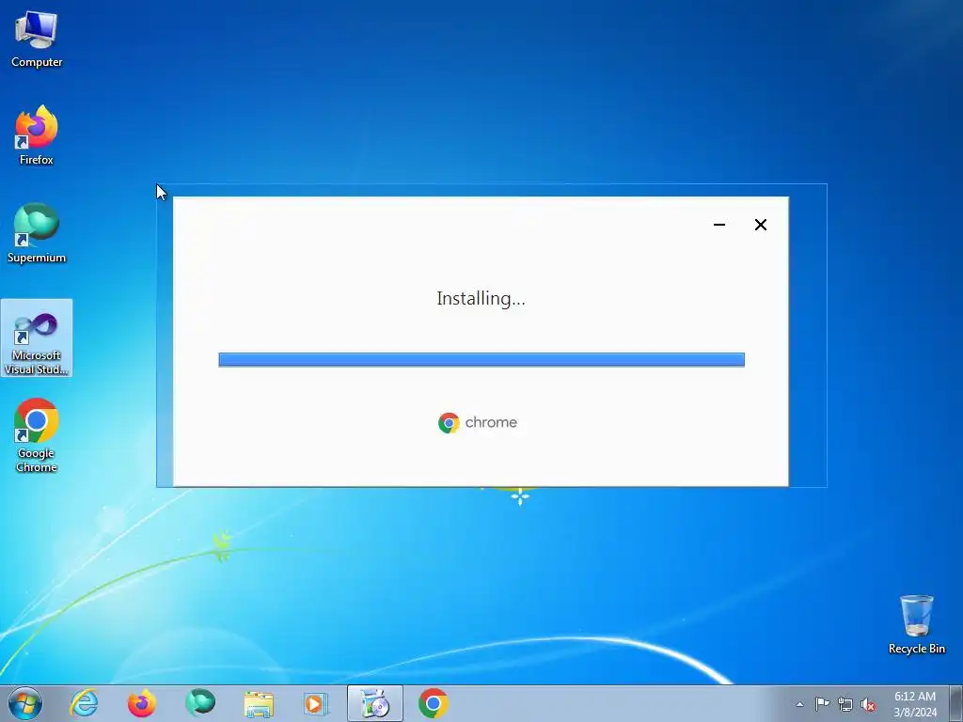The height and width of the screenshot is (722, 963).
Task: Show hidden system tray icons
Action: coord(799,704)
